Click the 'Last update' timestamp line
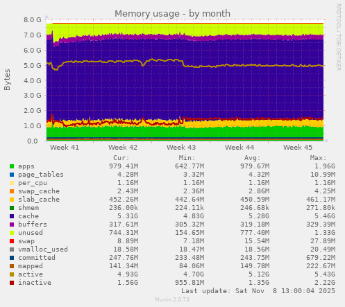Viewport: 345px width, 307px height. (x=258, y=291)
